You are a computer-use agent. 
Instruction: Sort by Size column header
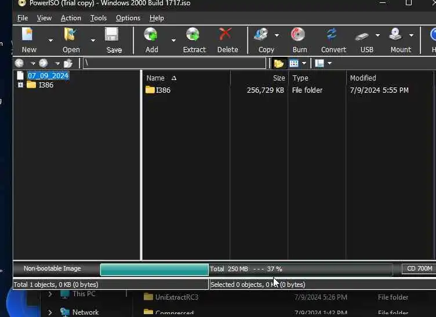click(x=279, y=78)
